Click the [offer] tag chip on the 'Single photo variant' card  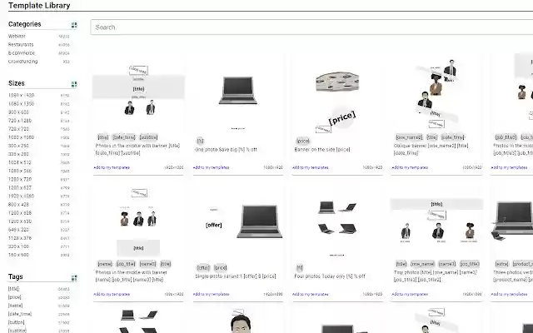click(203, 267)
